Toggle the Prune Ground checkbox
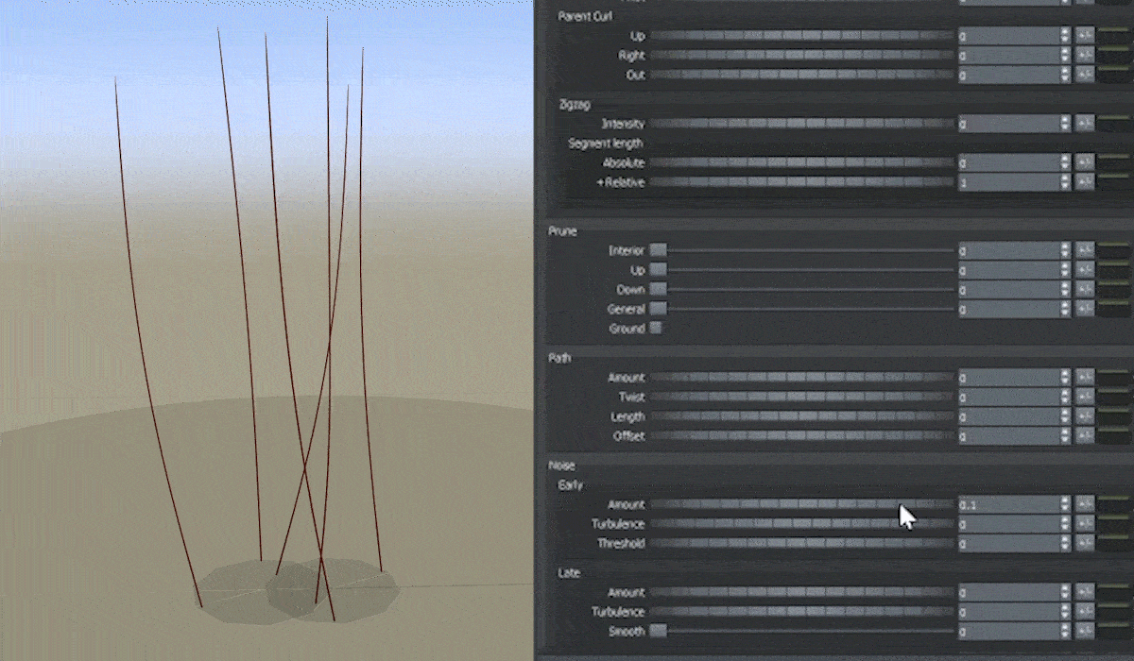This screenshot has width=1134, height=661. click(656, 329)
